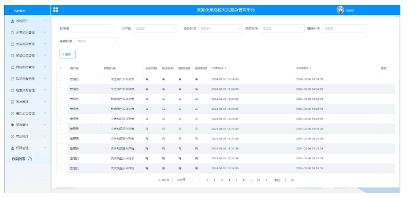
Task: Click the admin avatar picture
Action: [341, 10]
